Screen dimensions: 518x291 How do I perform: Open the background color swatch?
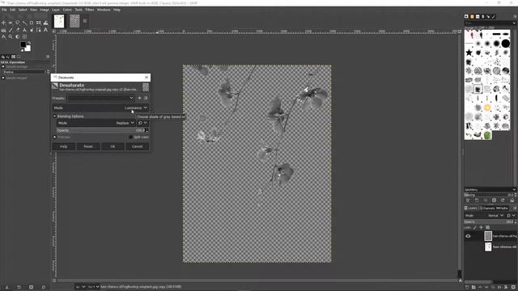(x=28, y=48)
